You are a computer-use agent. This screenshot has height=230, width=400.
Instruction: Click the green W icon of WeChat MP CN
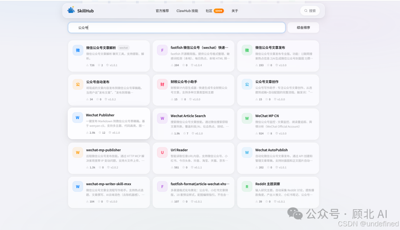tap(247, 118)
